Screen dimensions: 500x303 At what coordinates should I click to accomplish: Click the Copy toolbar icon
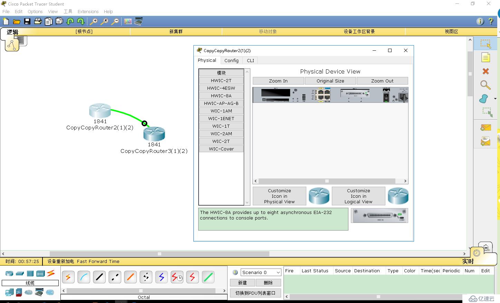[x=49, y=21]
